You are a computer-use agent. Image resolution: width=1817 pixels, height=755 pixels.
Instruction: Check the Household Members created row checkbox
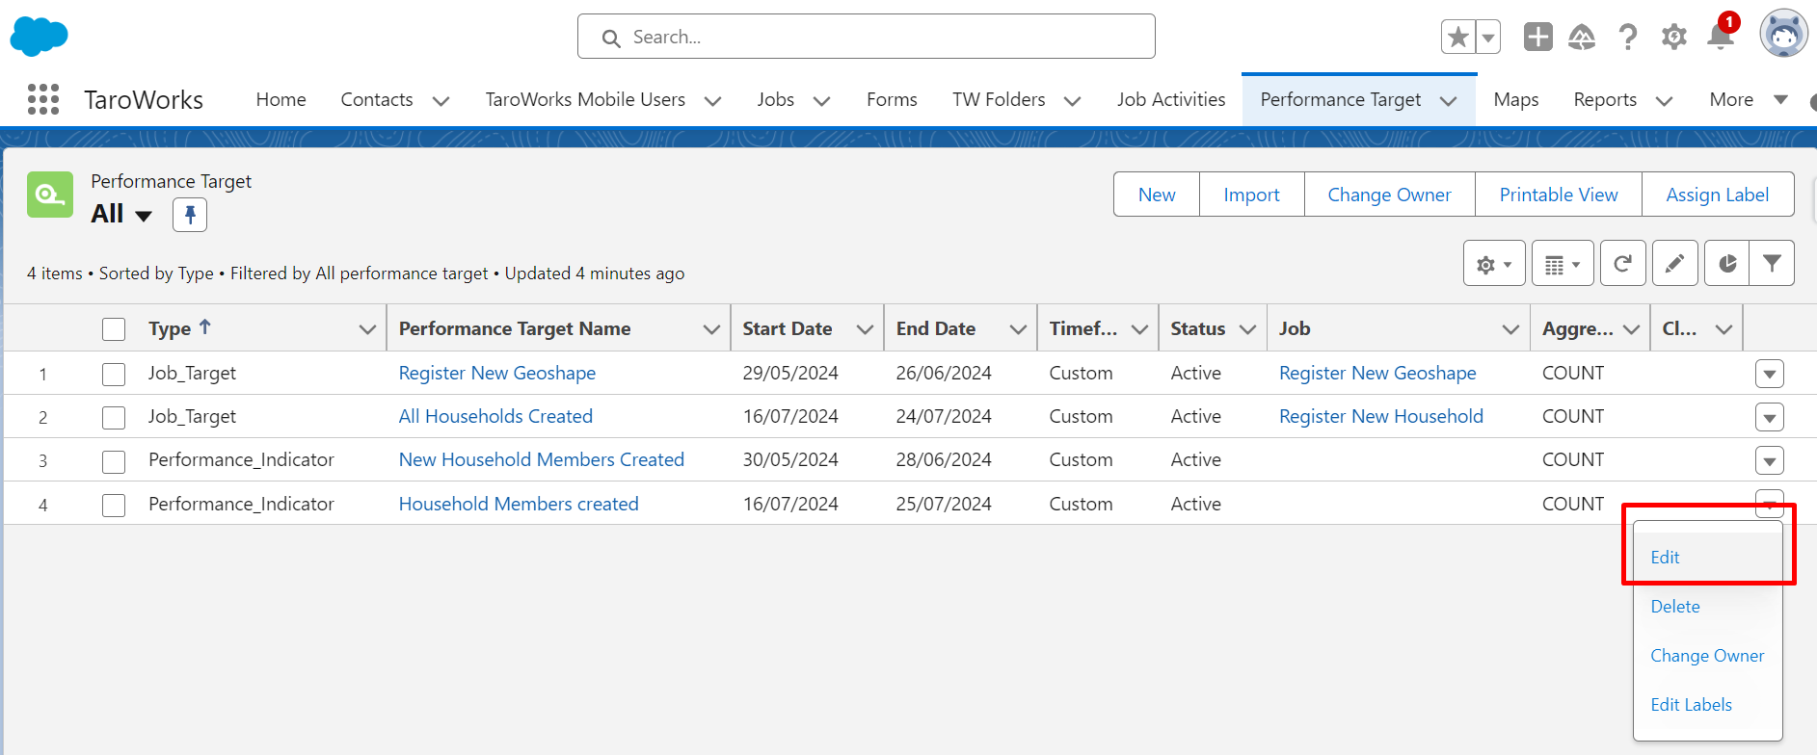(114, 505)
